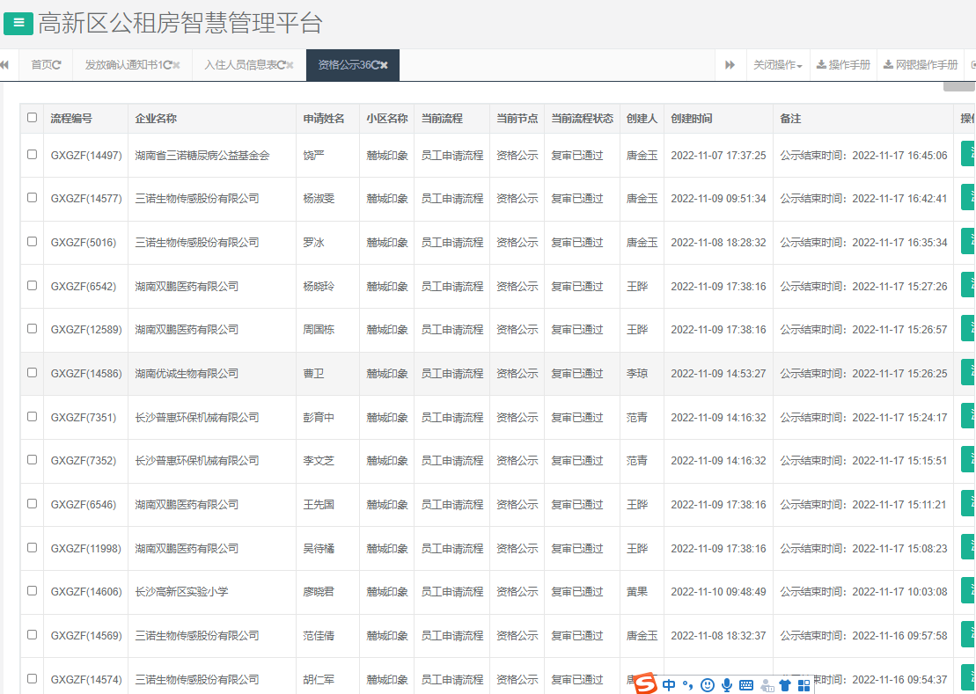Refresh the 首页 tab using its reload icon

coord(57,65)
